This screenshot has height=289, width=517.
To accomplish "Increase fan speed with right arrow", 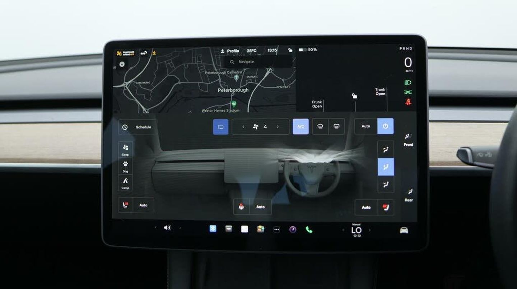I will tap(278, 127).
